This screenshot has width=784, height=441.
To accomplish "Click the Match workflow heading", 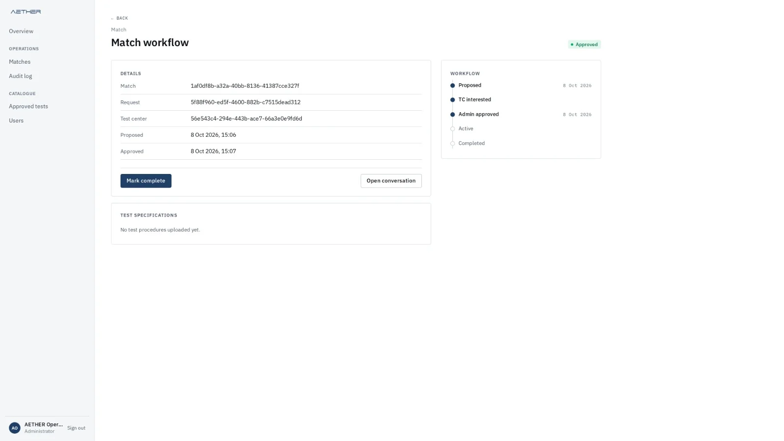I will tap(150, 43).
